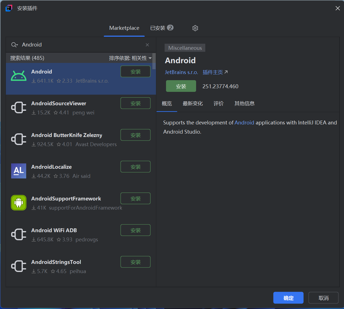
Task: Install Android ButterKnife Zelezny plugin
Action: pos(136,135)
